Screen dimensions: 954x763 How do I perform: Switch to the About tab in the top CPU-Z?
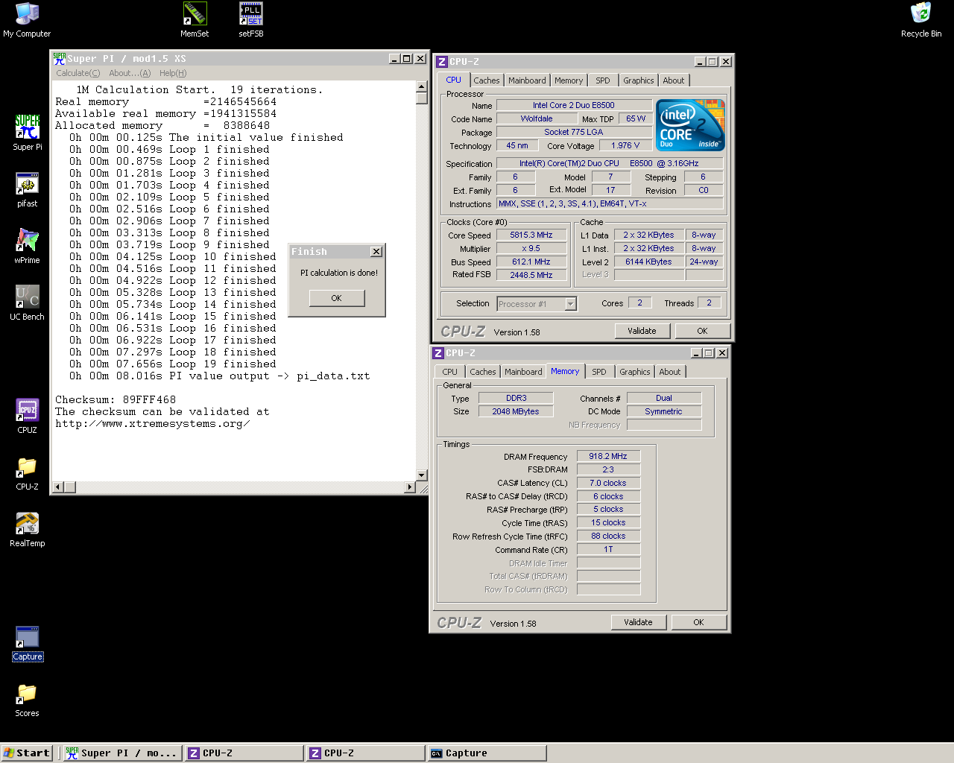tap(674, 80)
